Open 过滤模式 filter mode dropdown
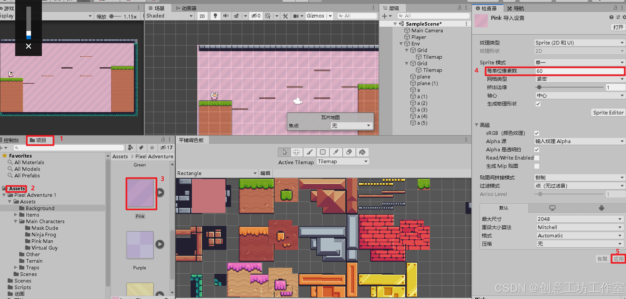The width and height of the screenshot is (626, 299). tap(579, 186)
